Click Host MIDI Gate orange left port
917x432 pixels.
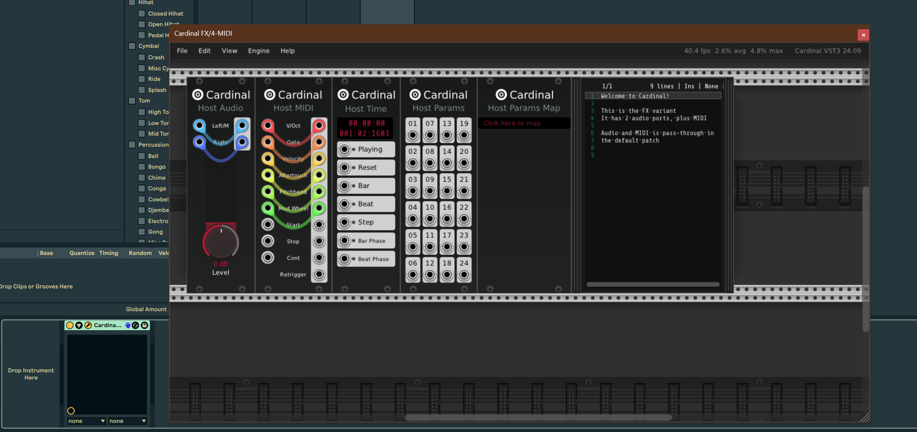268,142
